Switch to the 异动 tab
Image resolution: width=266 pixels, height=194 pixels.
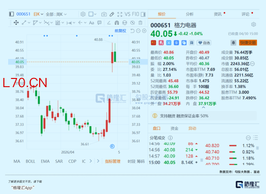(192, 129)
